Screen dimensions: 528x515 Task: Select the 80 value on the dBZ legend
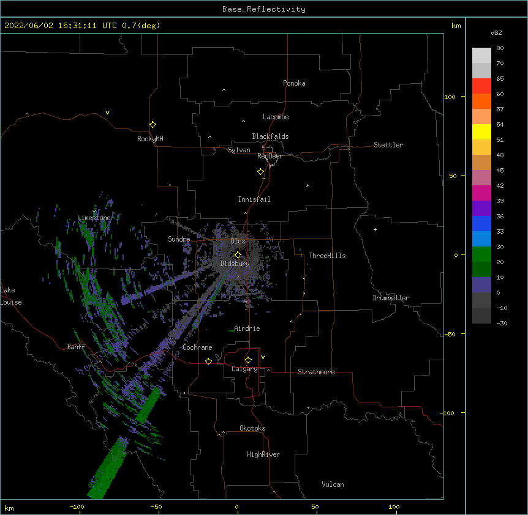coord(500,48)
